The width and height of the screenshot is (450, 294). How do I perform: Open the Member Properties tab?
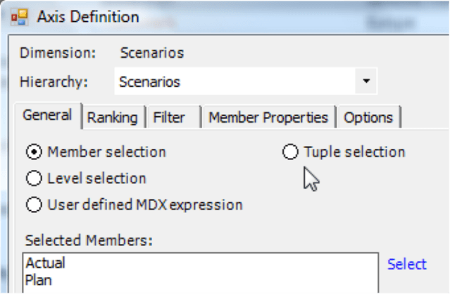pyautogui.click(x=268, y=118)
